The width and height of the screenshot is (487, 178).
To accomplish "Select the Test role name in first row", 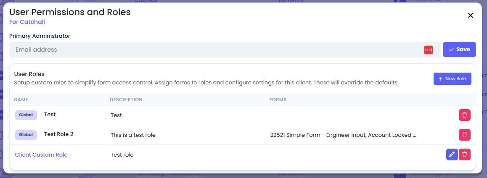I will (x=50, y=115).
